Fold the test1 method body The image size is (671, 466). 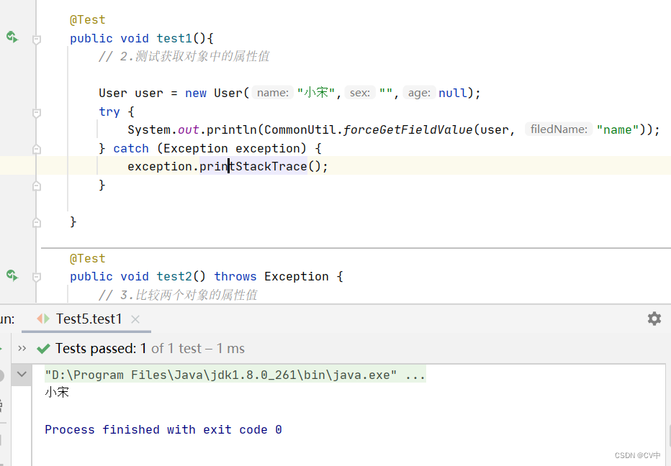pyautogui.click(x=37, y=40)
